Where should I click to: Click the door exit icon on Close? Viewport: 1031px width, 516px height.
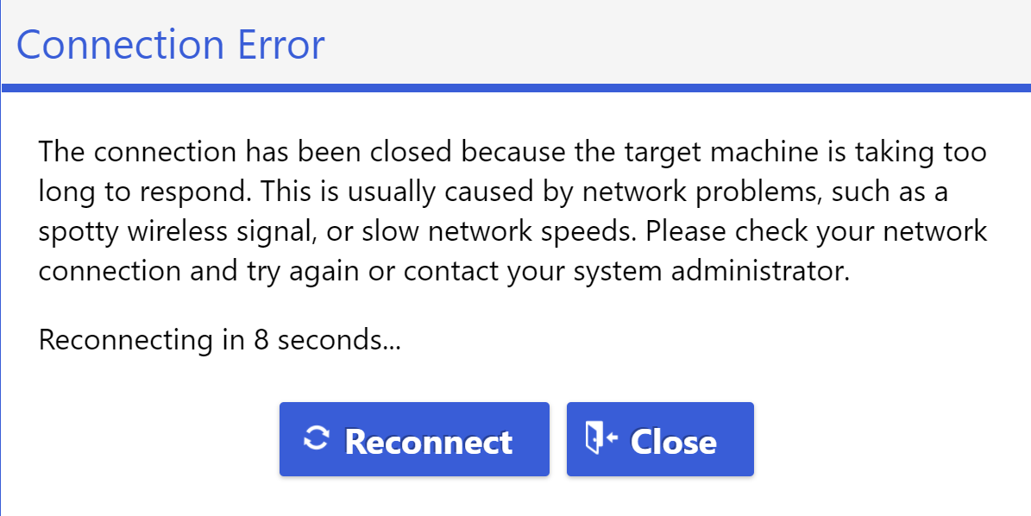point(601,437)
